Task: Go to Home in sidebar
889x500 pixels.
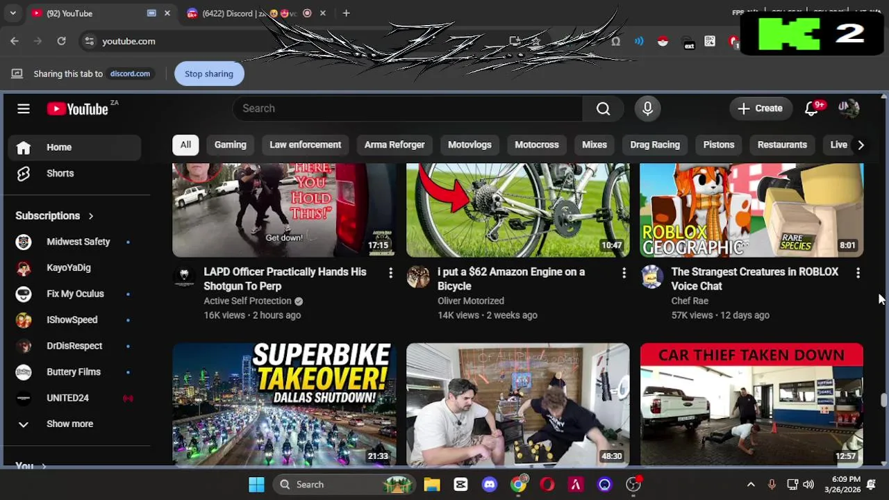Action: tap(75, 147)
